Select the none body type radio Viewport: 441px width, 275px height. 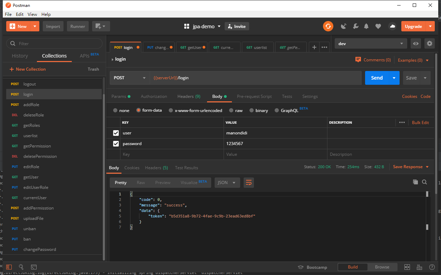[115, 110]
